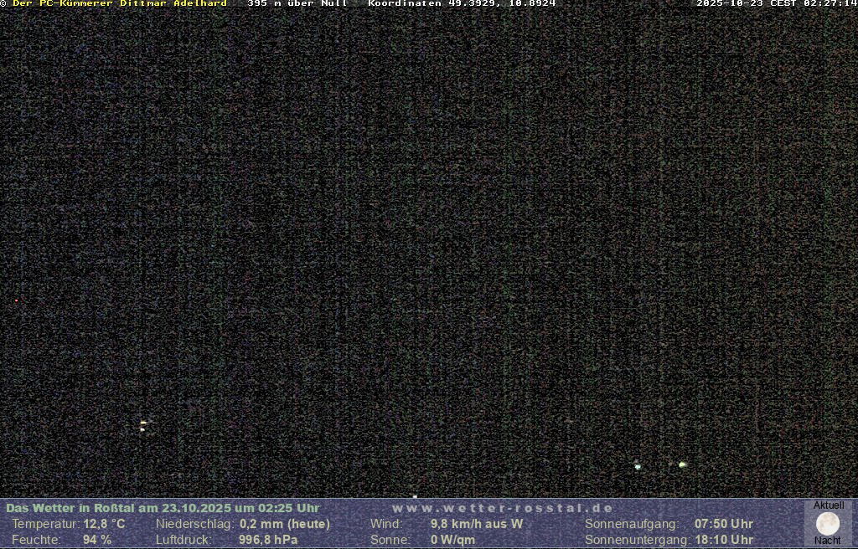
Task: Click the yellow light in the lower left
Action: pyautogui.click(x=143, y=424)
